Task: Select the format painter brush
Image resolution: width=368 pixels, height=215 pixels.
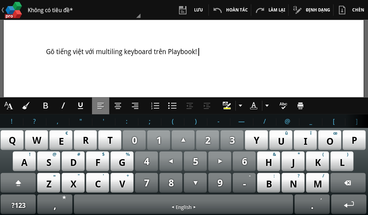Action: point(26,106)
